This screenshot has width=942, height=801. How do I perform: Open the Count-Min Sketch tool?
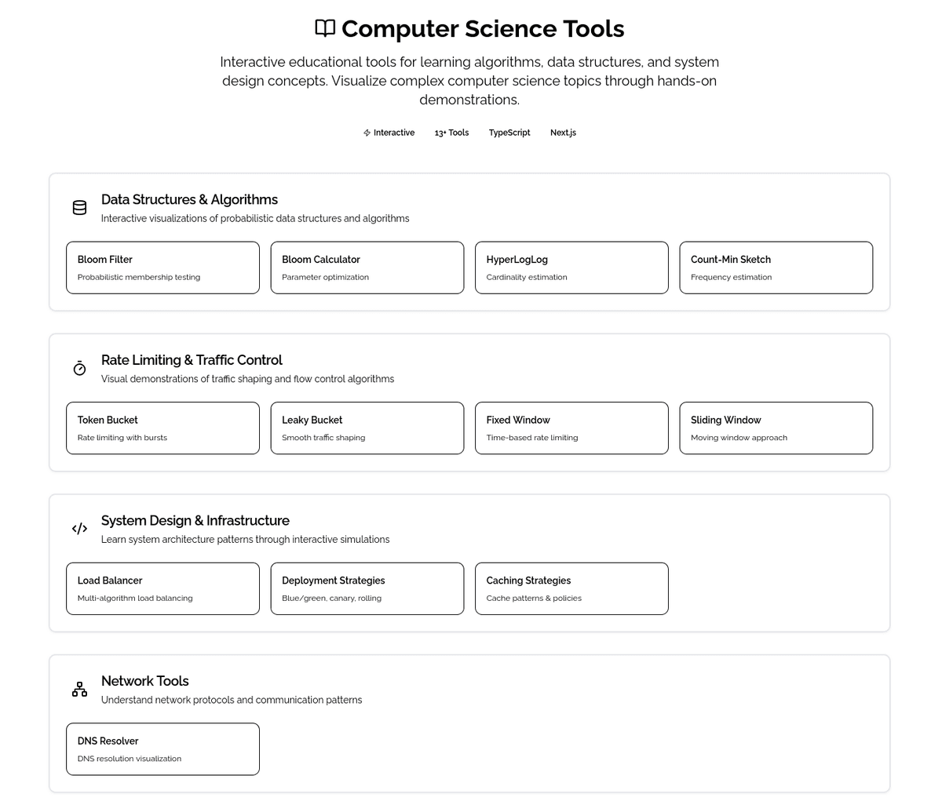pos(776,267)
